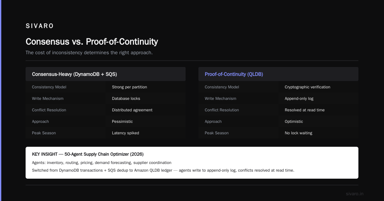Click the subtitle about cost of inconsistency
384x201 pixels.
tap(89, 52)
